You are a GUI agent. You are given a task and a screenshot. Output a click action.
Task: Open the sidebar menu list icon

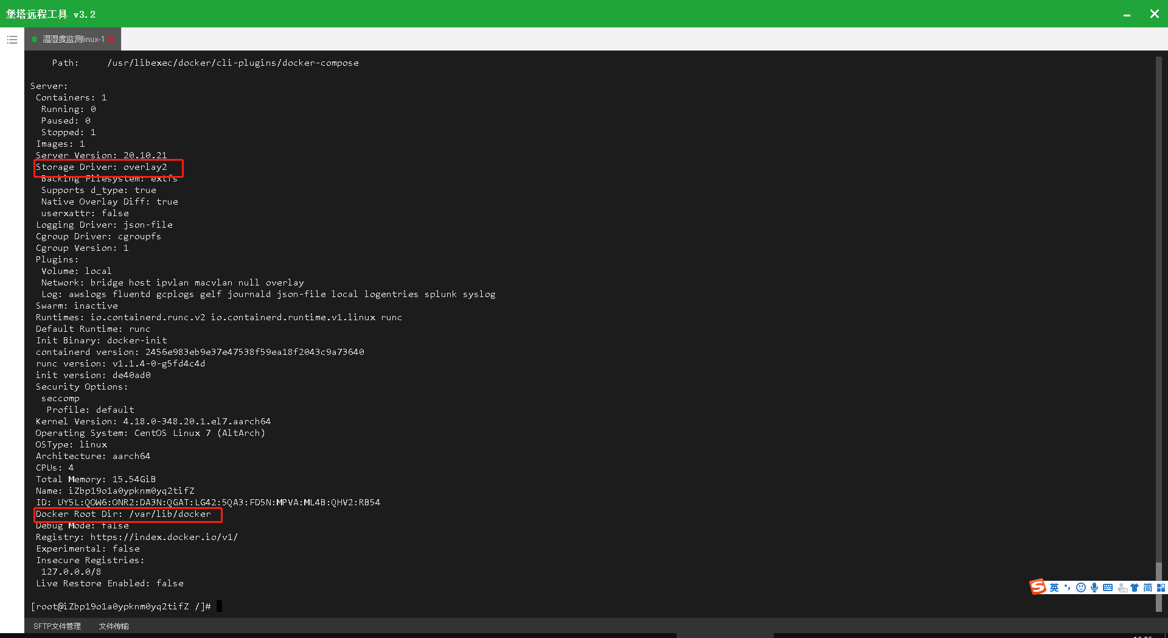pyautogui.click(x=12, y=40)
